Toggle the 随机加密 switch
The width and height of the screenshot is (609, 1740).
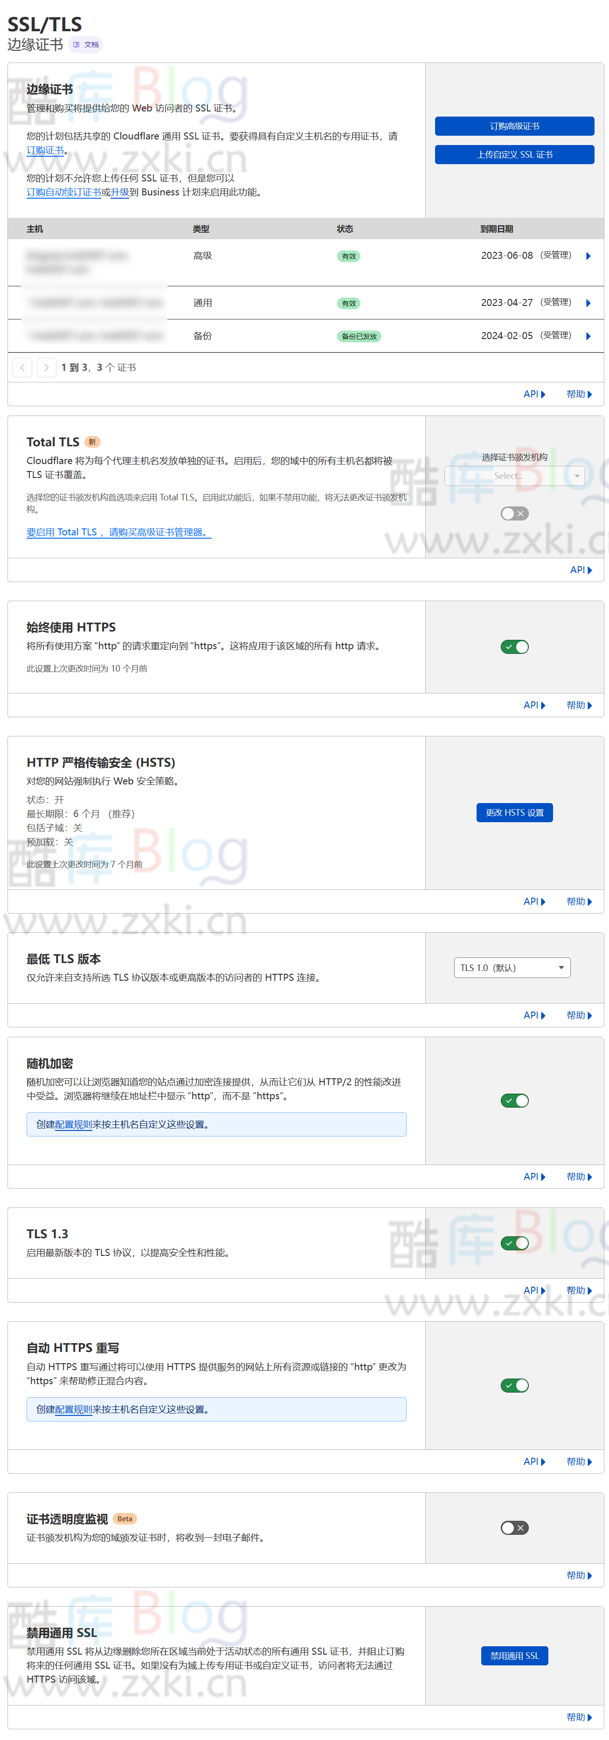point(514,1101)
